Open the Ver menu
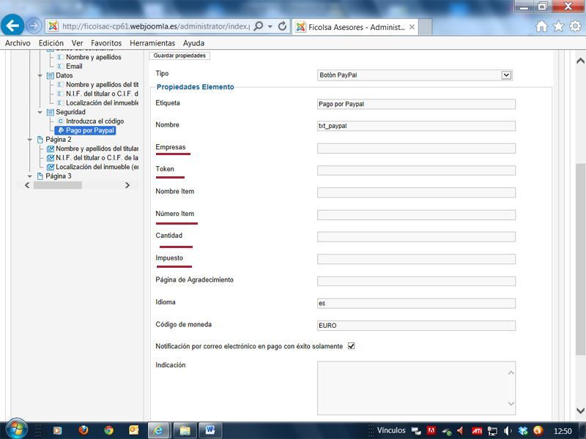586x439 pixels. [78, 43]
